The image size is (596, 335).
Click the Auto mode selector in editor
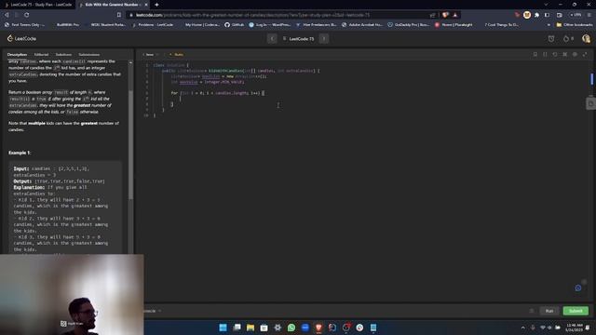pos(177,55)
